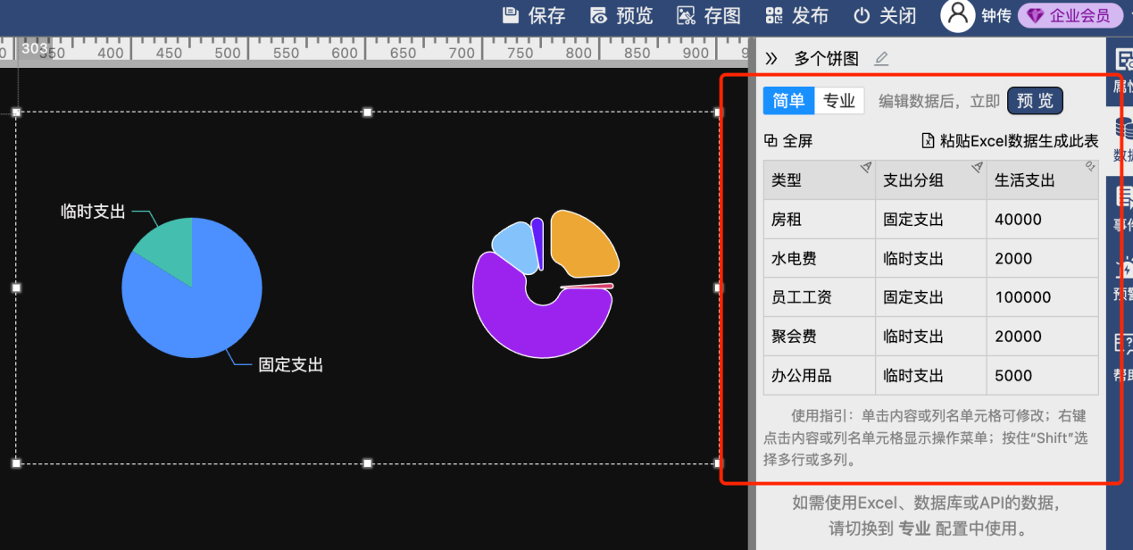
Task: Collapse the panel with the » chevron
Action: pos(771,59)
